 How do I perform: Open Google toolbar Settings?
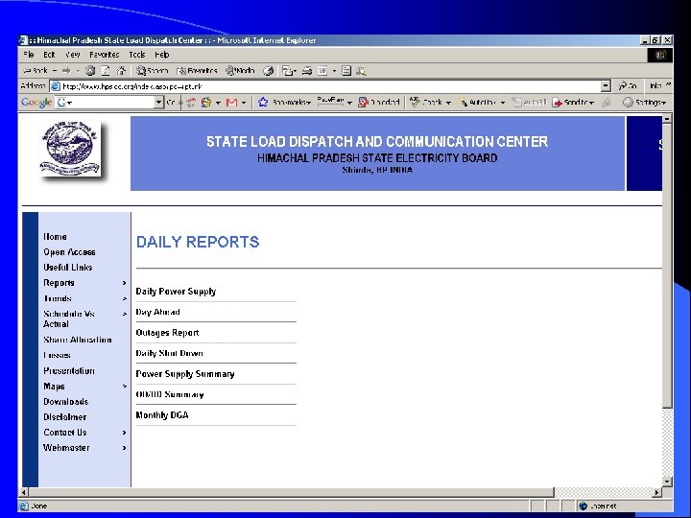[644, 103]
